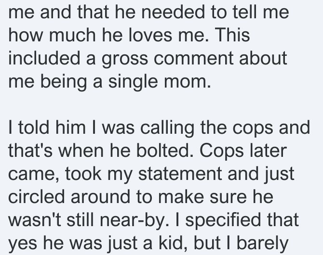
Task: Click the word "calling" in the text
Action: (167, 127)
